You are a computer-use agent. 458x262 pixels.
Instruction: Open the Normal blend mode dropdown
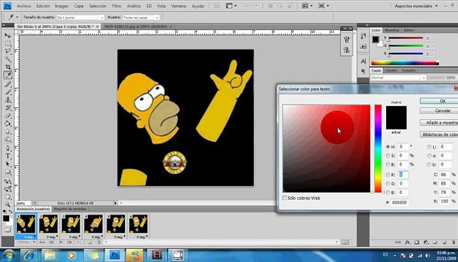(398, 78)
